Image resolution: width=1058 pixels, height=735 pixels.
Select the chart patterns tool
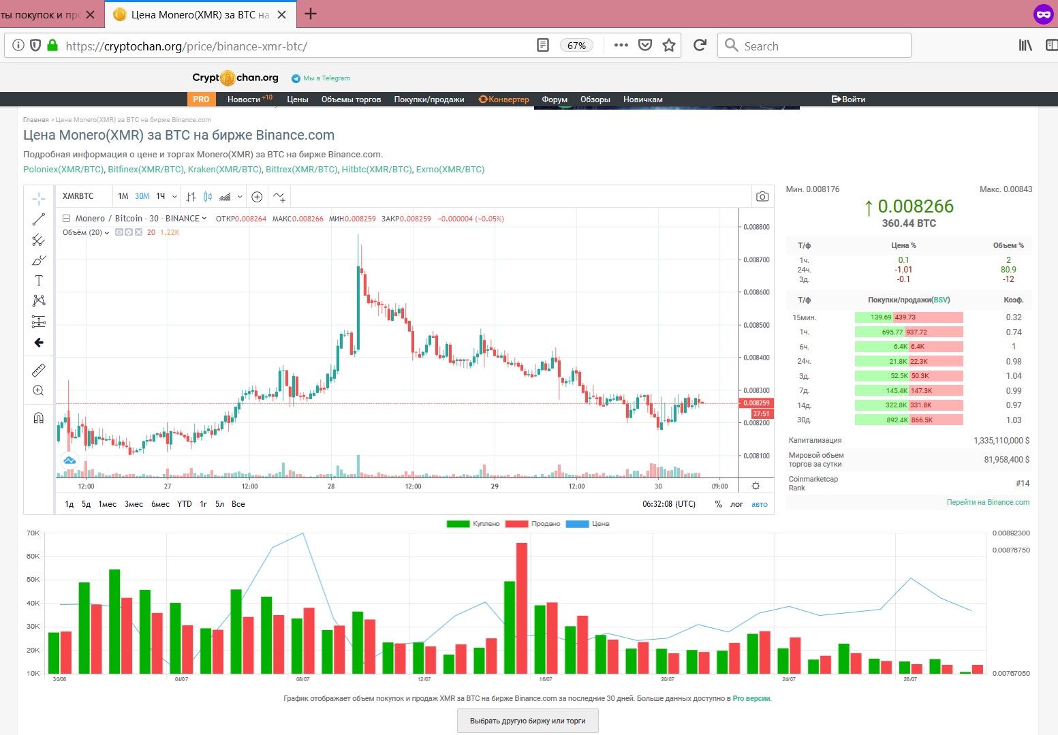(x=39, y=300)
